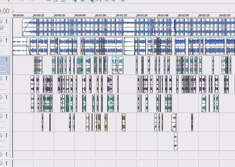
Task: Click the 00:00:30 ruler label
Action: tap(60, 15)
